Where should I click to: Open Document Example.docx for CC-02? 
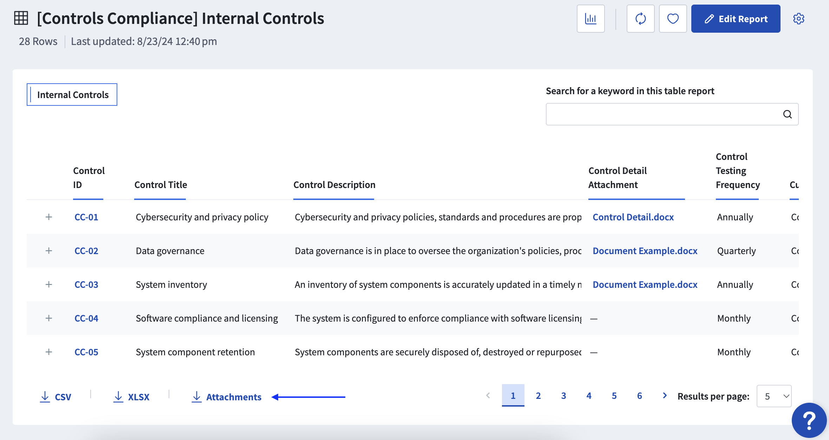(x=645, y=251)
